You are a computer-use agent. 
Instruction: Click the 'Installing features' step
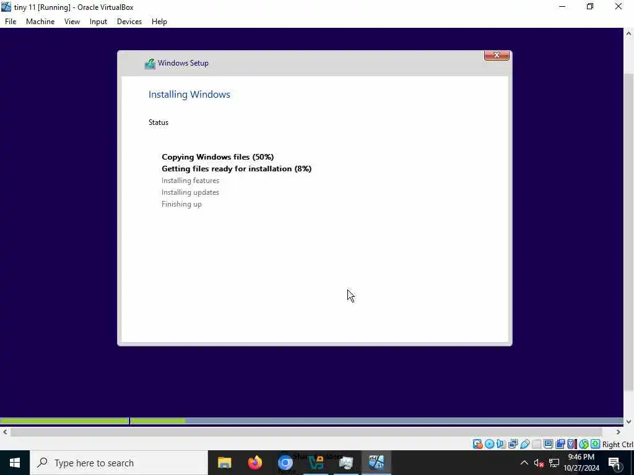click(x=191, y=181)
